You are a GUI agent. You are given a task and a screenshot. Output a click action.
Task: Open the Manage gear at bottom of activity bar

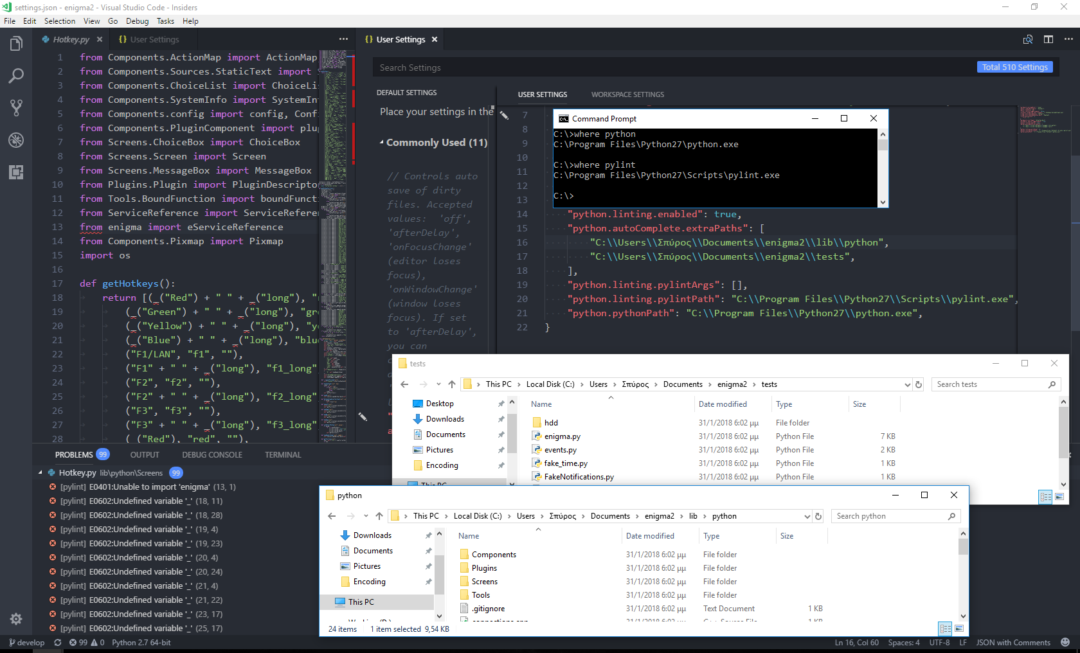(16, 619)
